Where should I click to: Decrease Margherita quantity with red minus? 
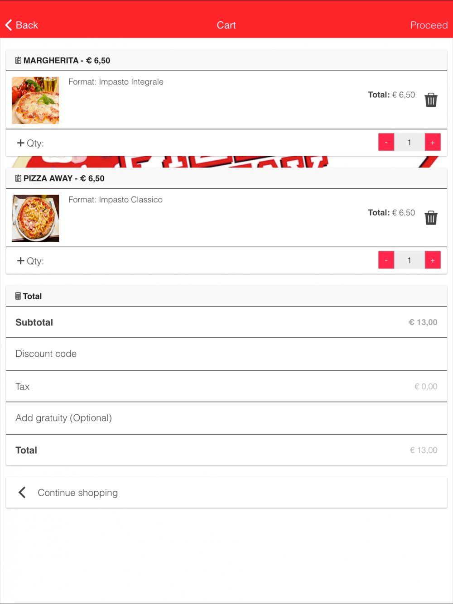pos(386,142)
